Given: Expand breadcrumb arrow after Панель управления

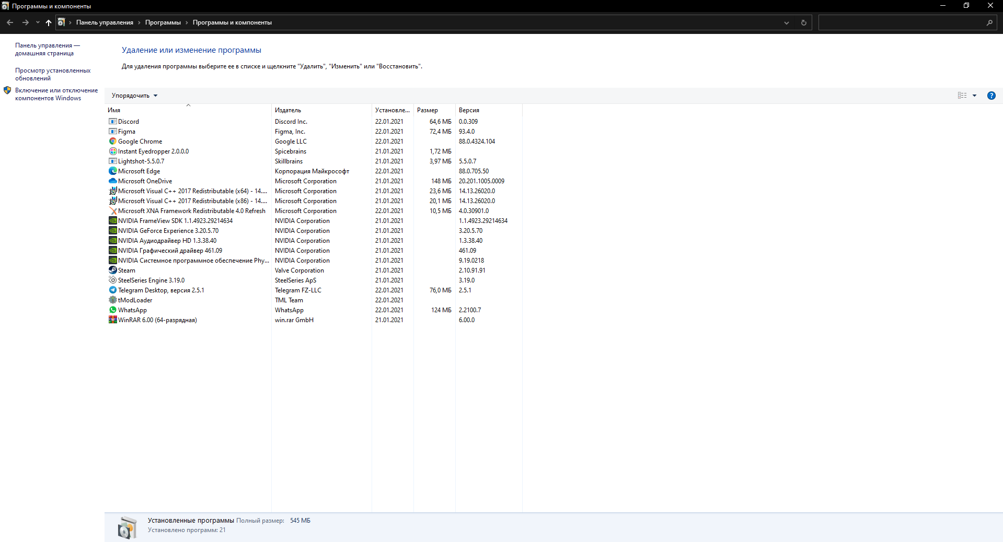Looking at the screenshot, I should 139,22.
